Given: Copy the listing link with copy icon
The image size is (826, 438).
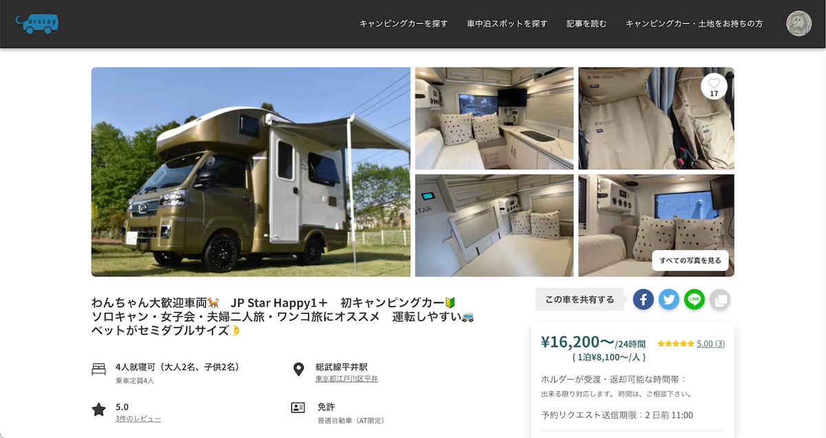Looking at the screenshot, I should coord(720,299).
